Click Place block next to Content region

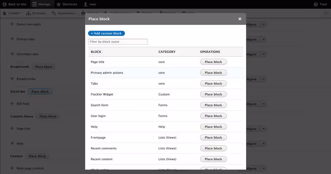[x=37, y=156]
